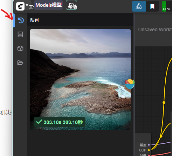Open the workflows folder sidebar icon
Image resolution: width=172 pixels, height=156 pixels.
20,63
